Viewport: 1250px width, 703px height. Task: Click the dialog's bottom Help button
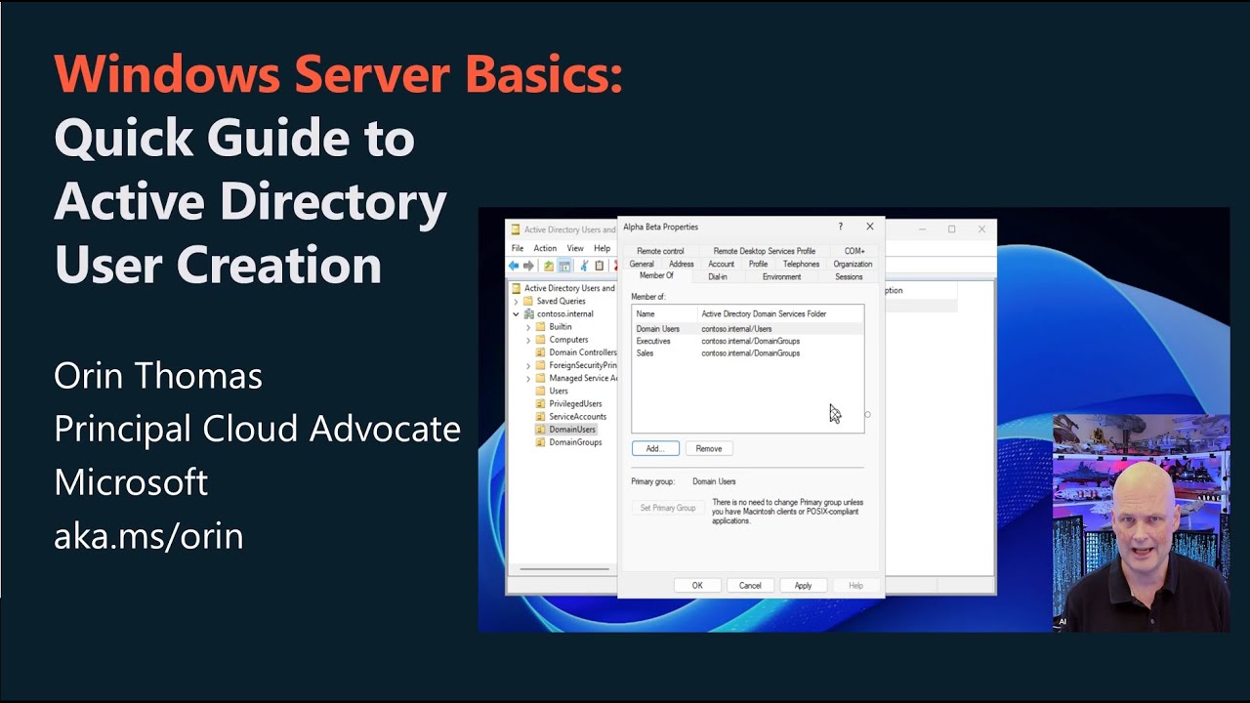tap(855, 585)
